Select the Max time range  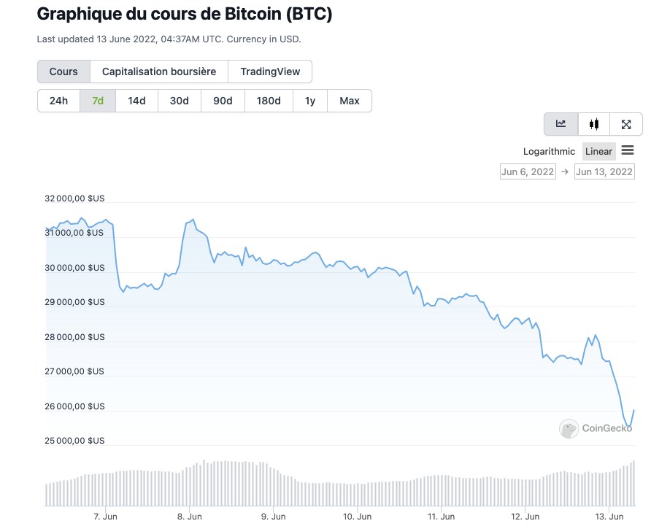point(350,101)
